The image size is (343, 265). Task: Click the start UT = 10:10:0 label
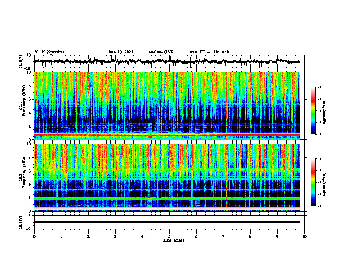pos(209,52)
